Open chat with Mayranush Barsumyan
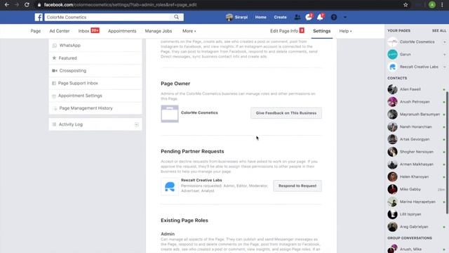Viewport: 449px width, 253px height. (417, 114)
